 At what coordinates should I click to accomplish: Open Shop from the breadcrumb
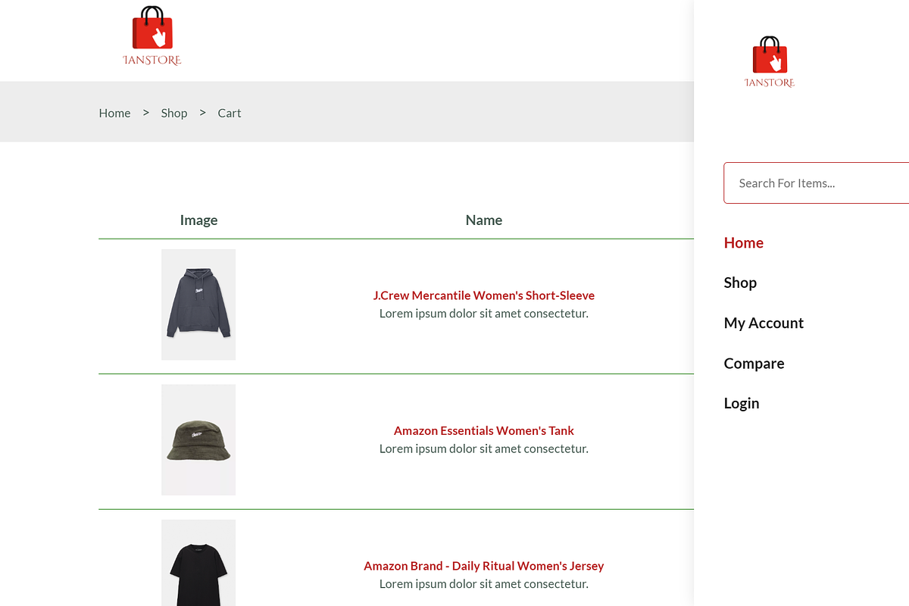173,113
